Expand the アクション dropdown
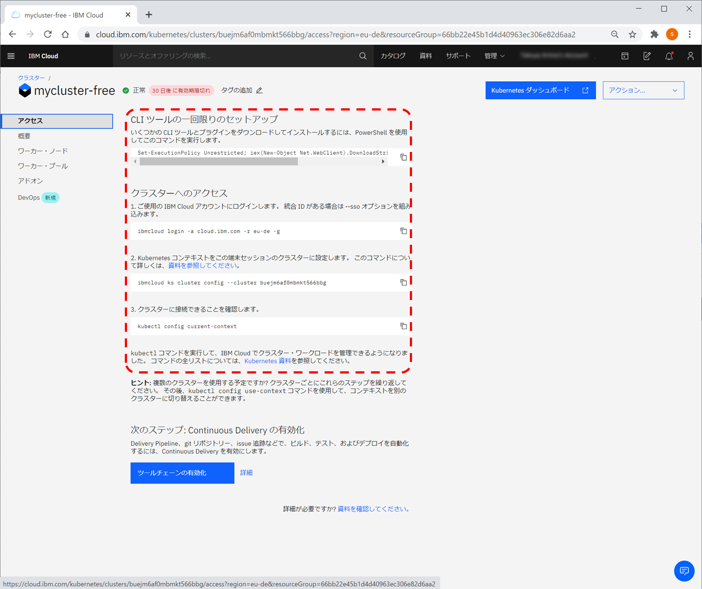The image size is (702, 589). (643, 91)
